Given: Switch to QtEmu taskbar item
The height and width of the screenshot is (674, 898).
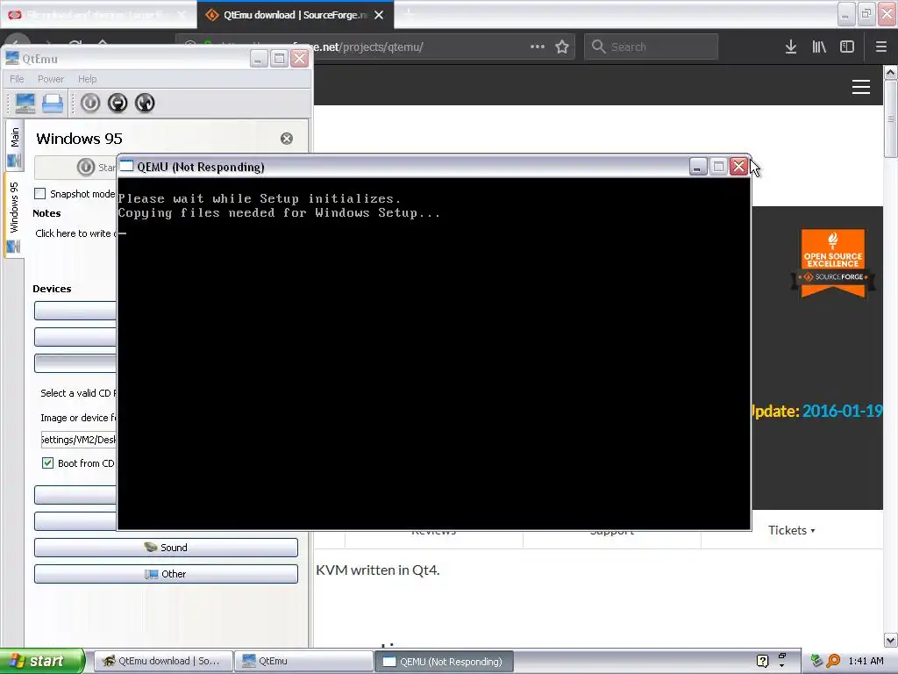Looking at the screenshot, I should tap(303, 662).
